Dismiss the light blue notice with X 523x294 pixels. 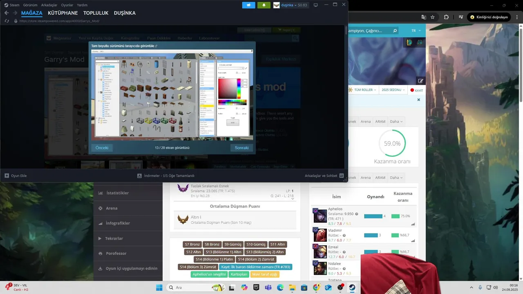click(x=418, y=100)
